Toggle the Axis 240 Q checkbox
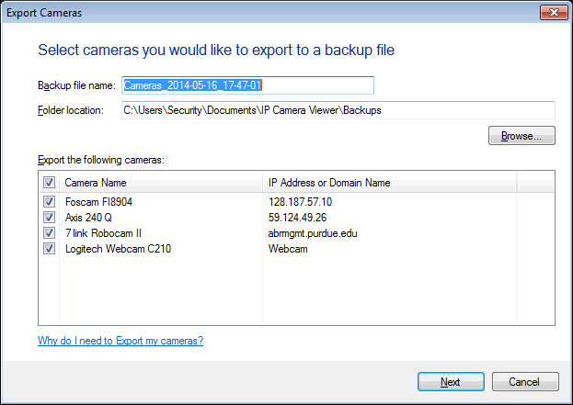The image size is (573, 405). coord(50,218)
